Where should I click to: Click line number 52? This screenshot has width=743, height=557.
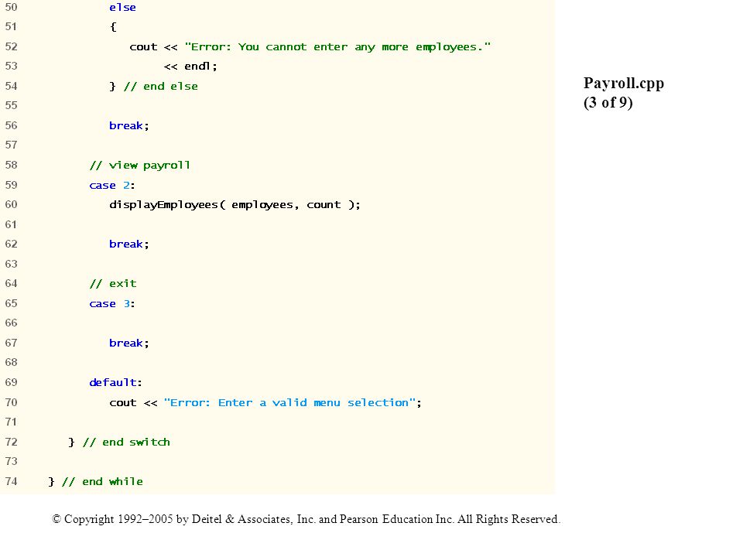[x=12, y=46]
